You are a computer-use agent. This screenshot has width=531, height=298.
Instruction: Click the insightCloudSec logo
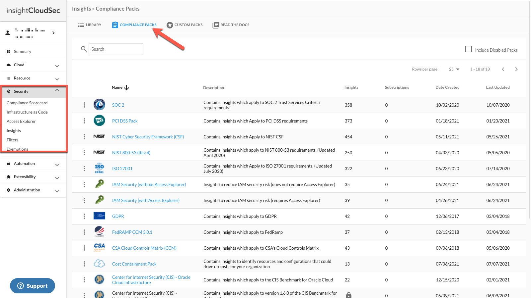(x=33, y=11)
